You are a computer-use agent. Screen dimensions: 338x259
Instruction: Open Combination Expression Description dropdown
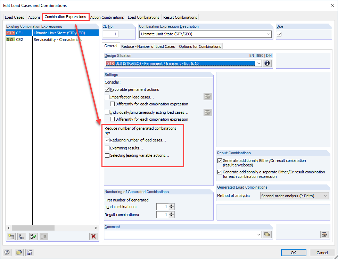coord(269,34)
